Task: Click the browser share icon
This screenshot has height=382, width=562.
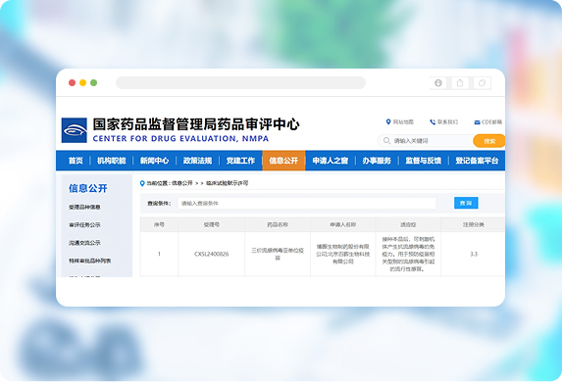Action: click(x=460, y=83)
